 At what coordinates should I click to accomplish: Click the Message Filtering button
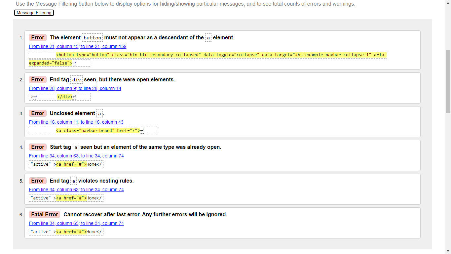pos(34,13)
